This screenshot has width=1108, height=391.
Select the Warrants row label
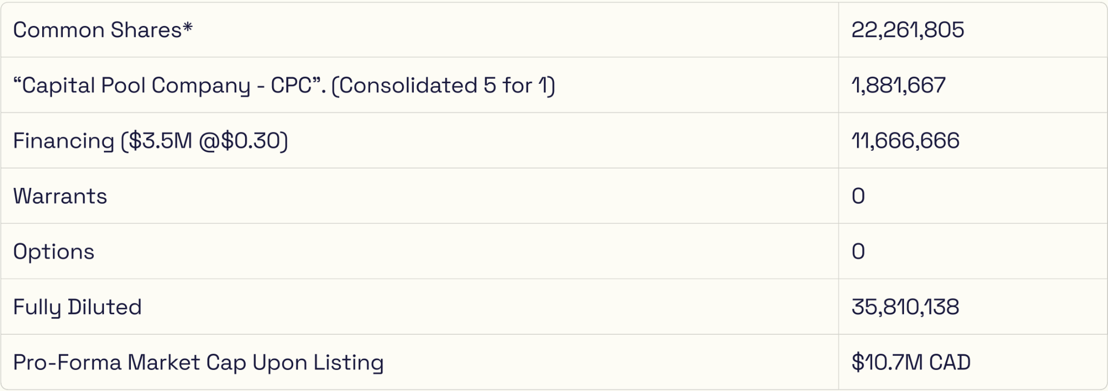(60, 196)
